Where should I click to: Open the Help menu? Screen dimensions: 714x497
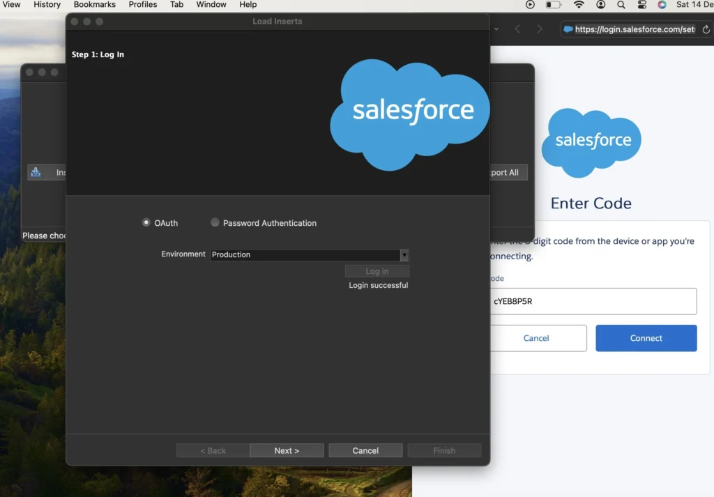pyautogui.click(x=248, y=5)
